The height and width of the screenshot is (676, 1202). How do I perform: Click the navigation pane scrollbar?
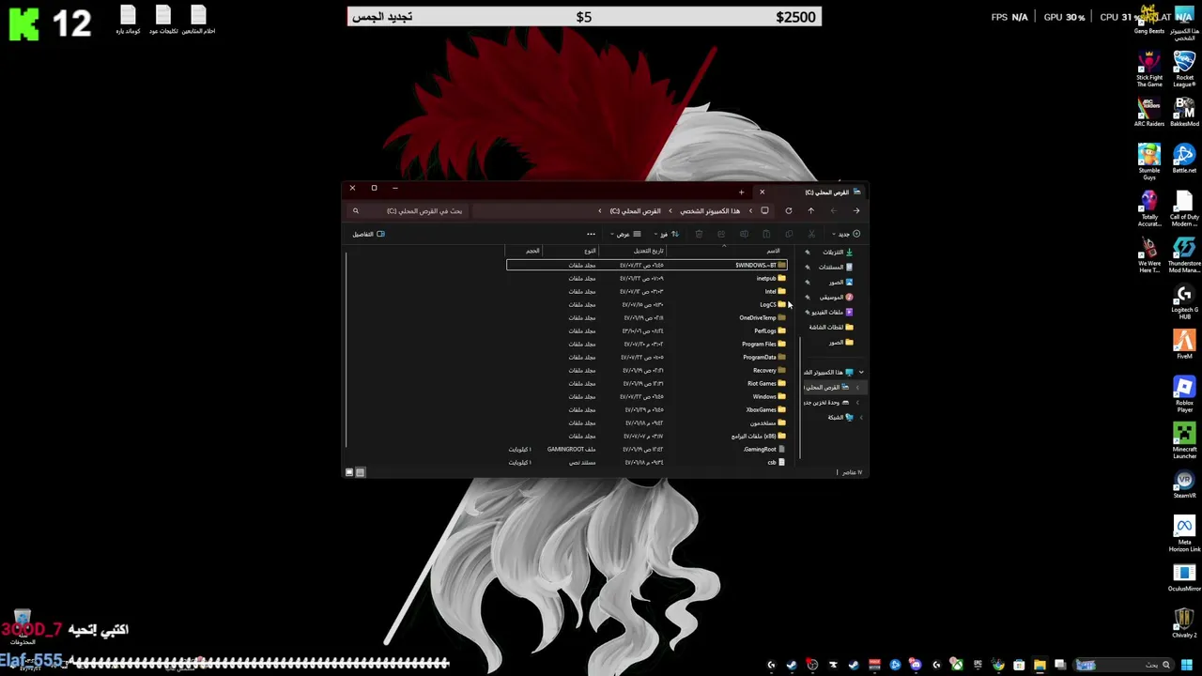799,399
